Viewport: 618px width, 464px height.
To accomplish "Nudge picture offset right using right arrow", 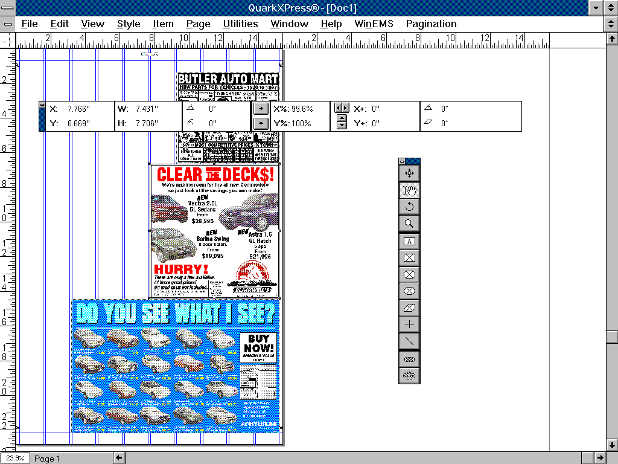I will (x=345, y=108).
